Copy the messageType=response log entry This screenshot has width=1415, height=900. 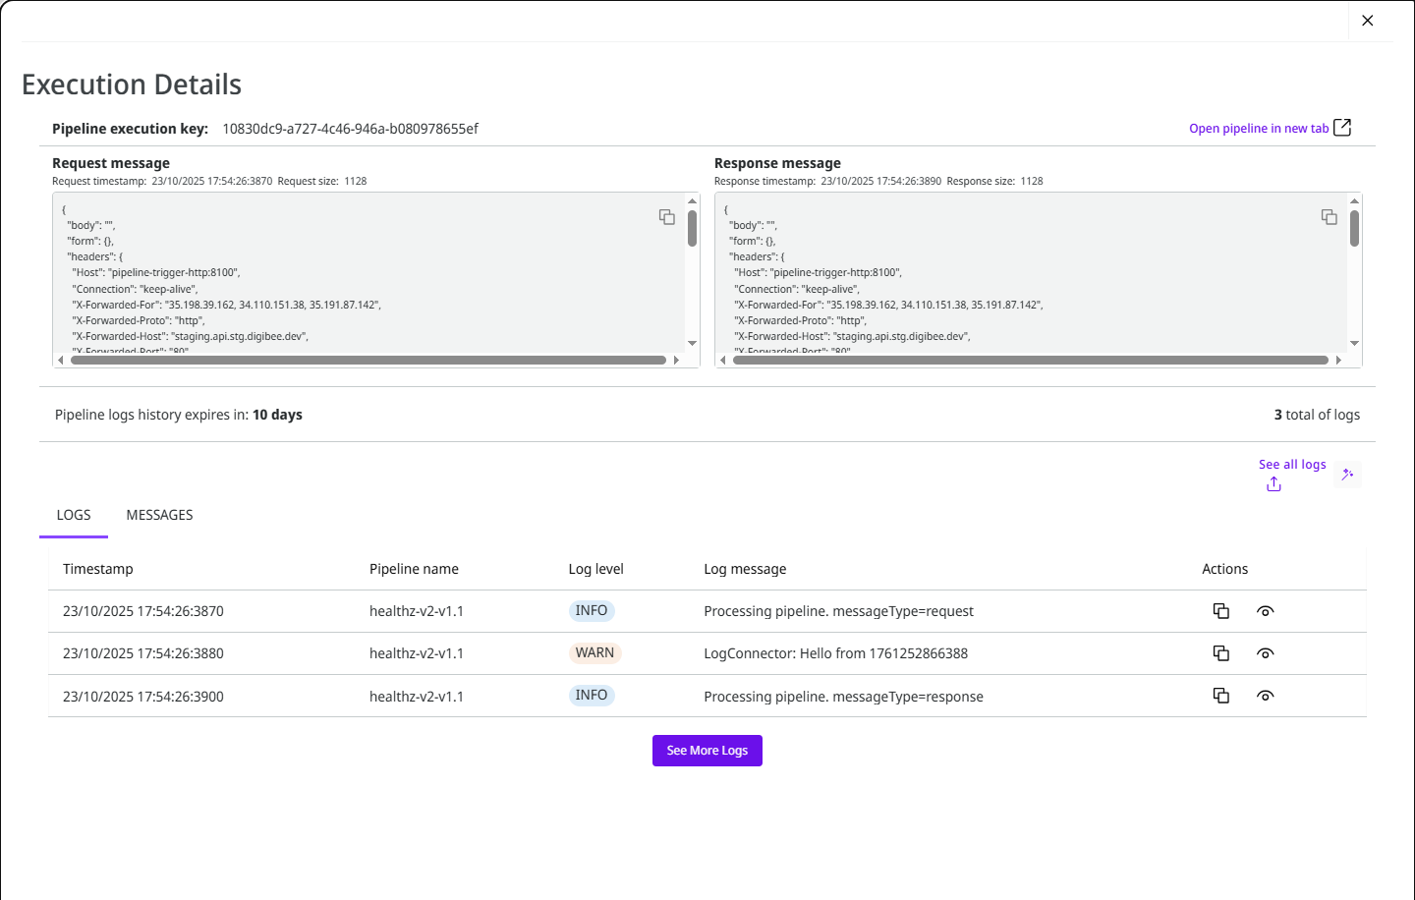pyautogui.click(x=1220, y=696)
